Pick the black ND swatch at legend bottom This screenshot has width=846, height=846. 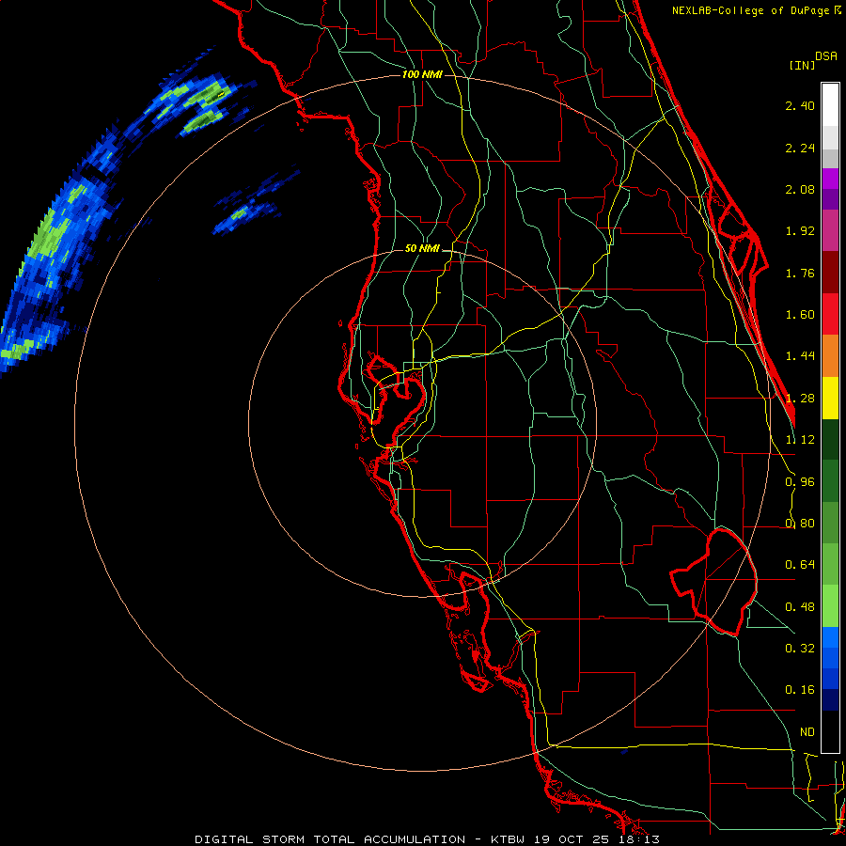tap(830, 732)
